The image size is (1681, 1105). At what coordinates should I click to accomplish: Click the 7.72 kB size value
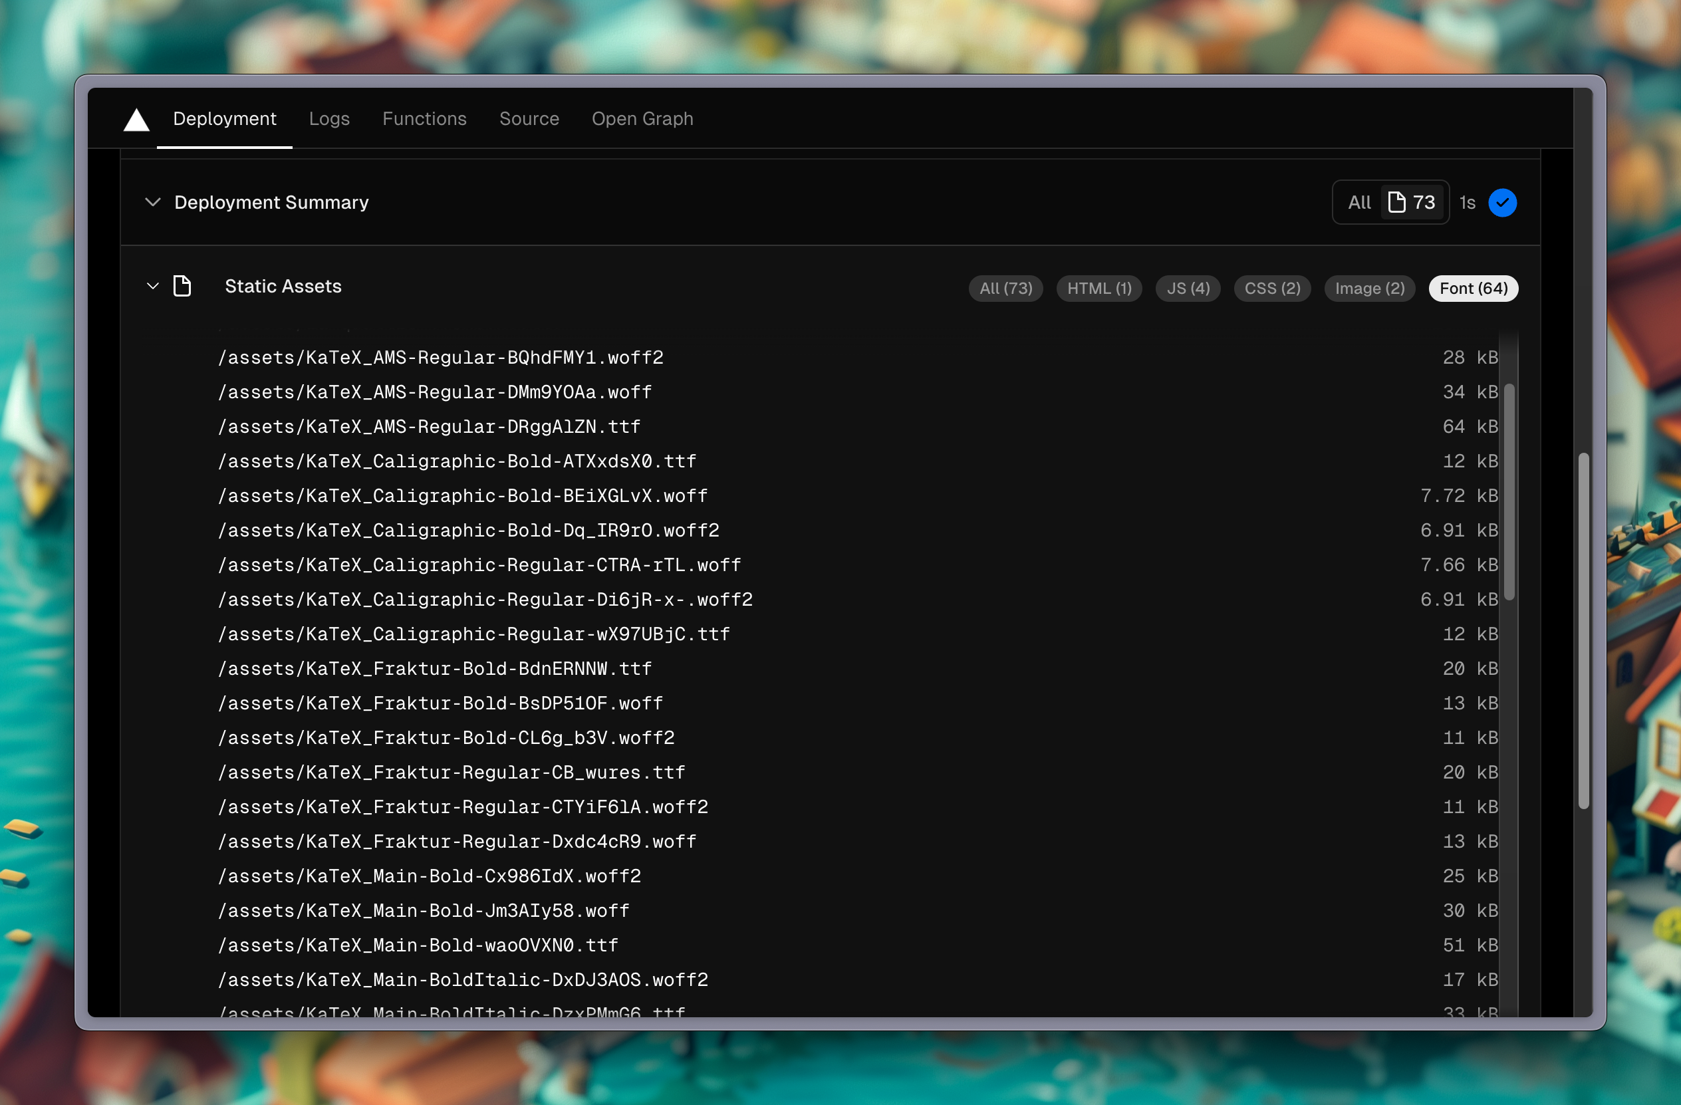tap(1458, 496)
